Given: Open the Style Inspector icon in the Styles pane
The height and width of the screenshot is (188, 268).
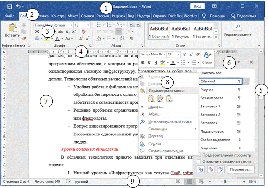Looking at the screenshot, I should click(x=211, y=169).
